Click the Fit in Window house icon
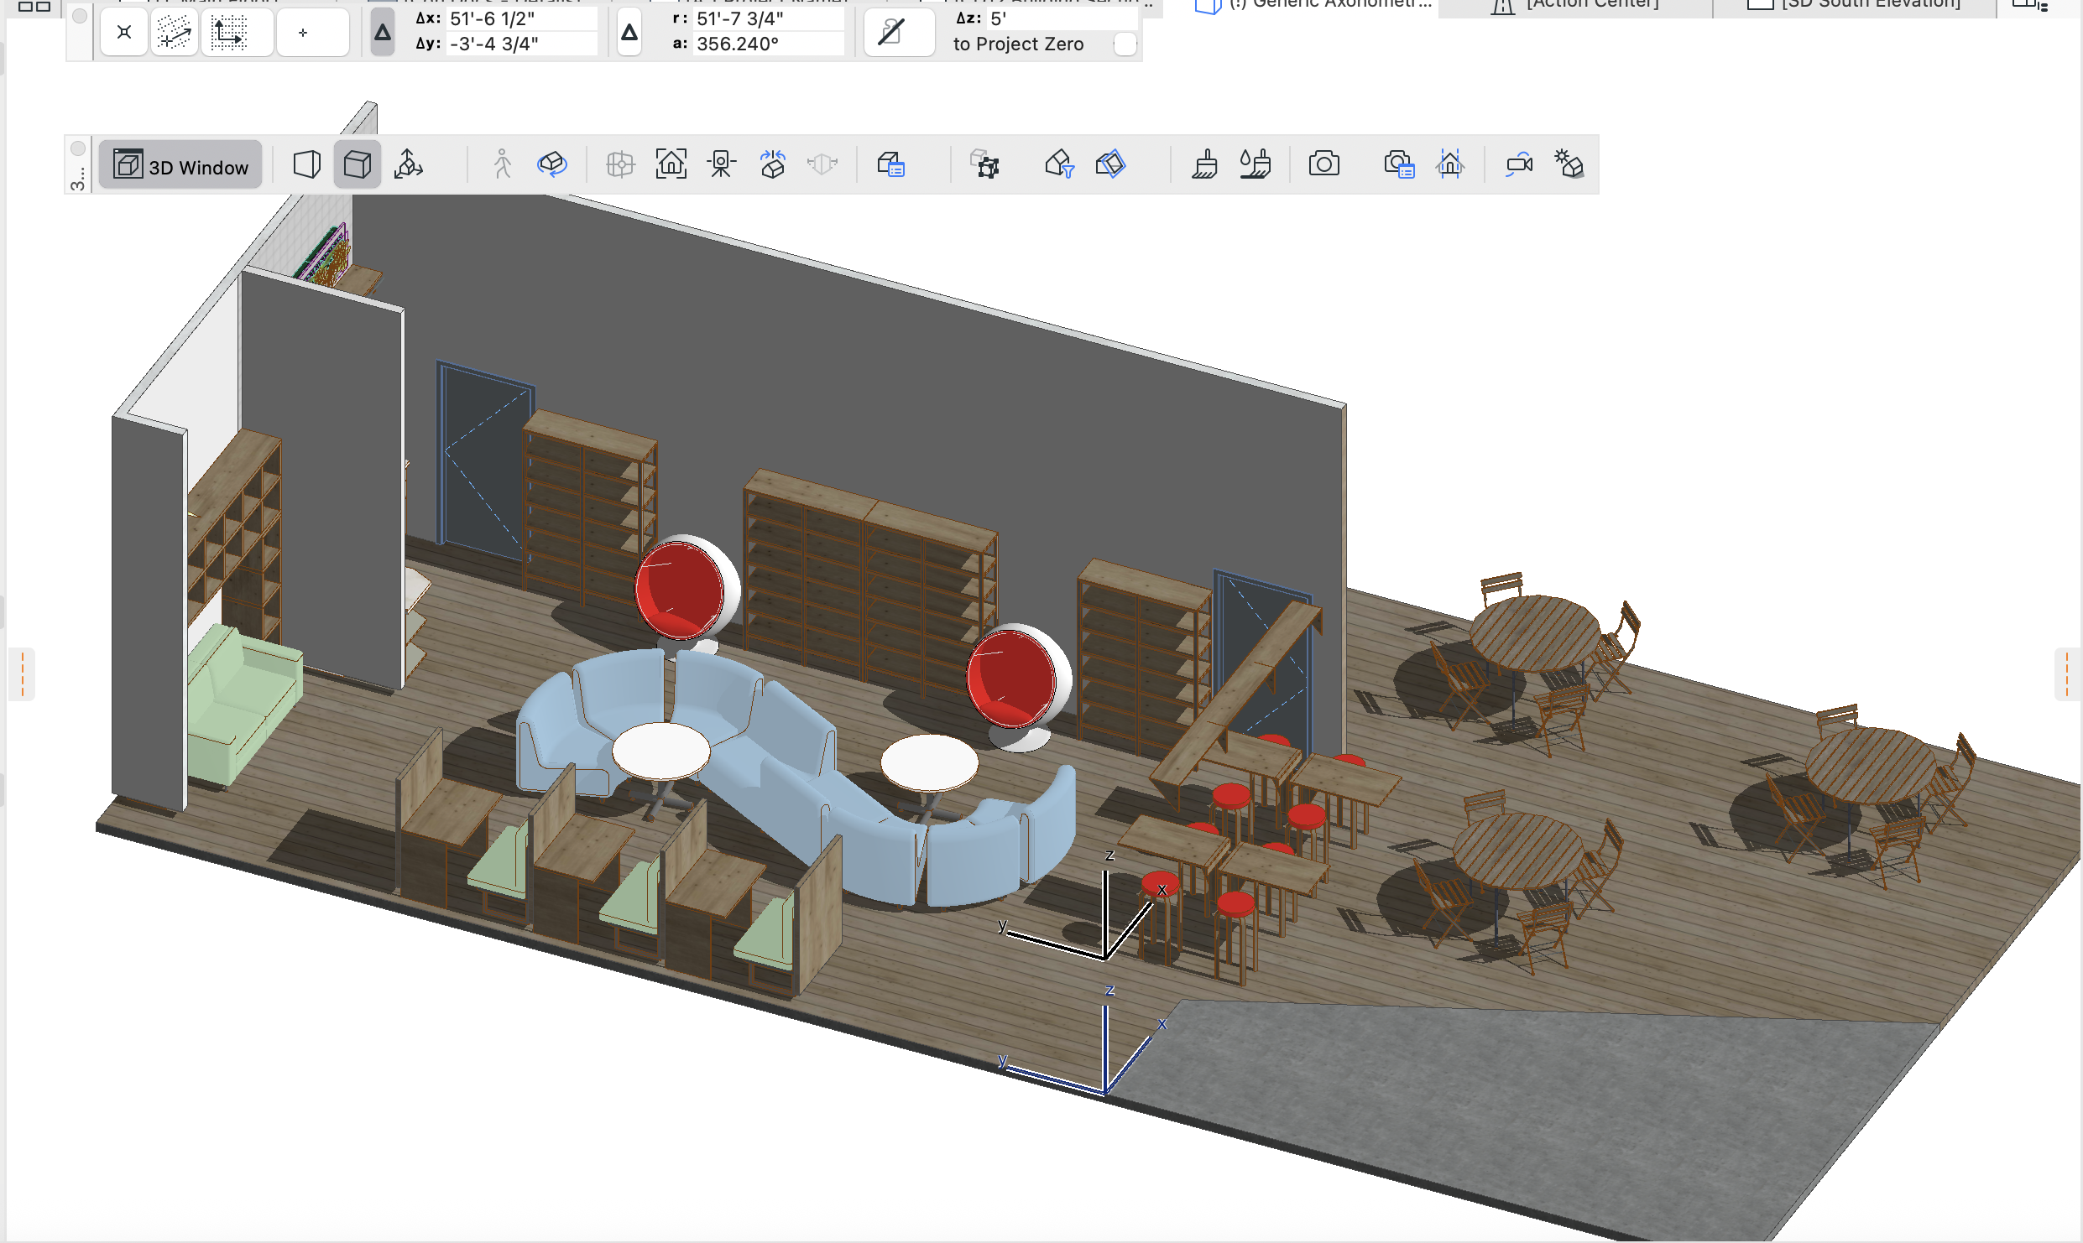2083x1243 pixels. (671, 164)
